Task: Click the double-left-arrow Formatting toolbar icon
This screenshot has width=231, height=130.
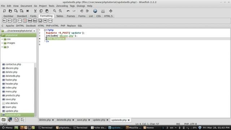Action: [x=30, y=21]
